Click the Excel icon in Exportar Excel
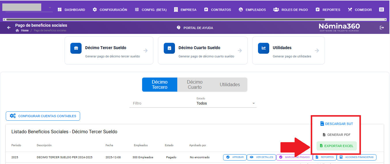Screen dimensions: 390x164 [321, 146]
